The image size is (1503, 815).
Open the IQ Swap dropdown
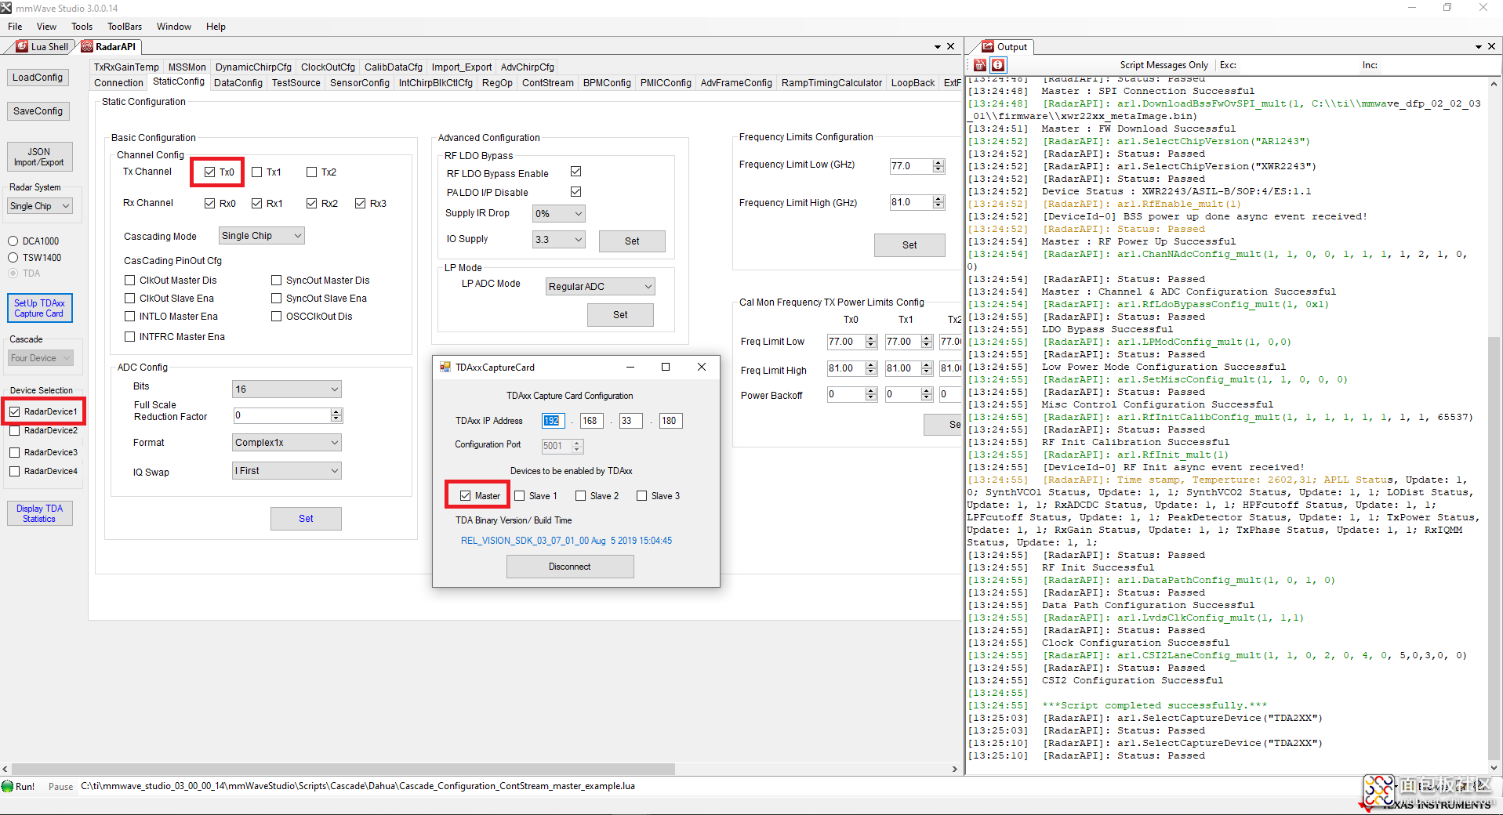[287, 471]
